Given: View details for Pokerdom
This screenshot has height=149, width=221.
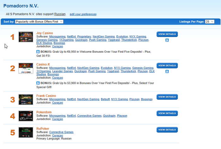Looking at the screenshot, I should (167, 113).
